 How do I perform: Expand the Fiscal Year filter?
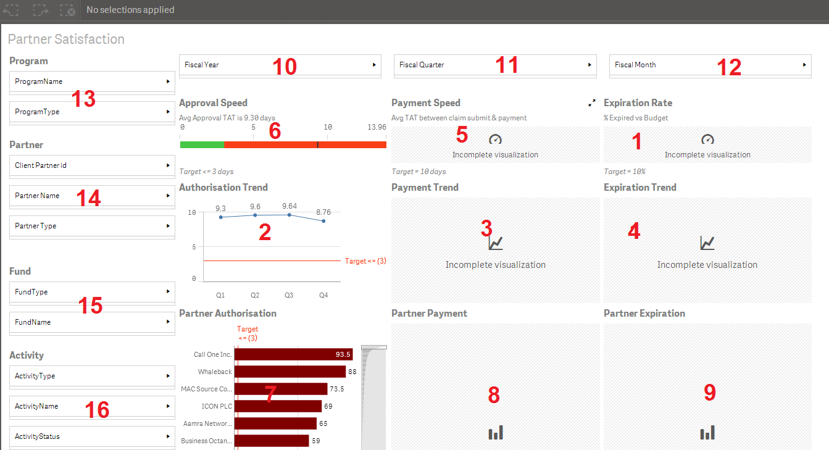(280, 65)
